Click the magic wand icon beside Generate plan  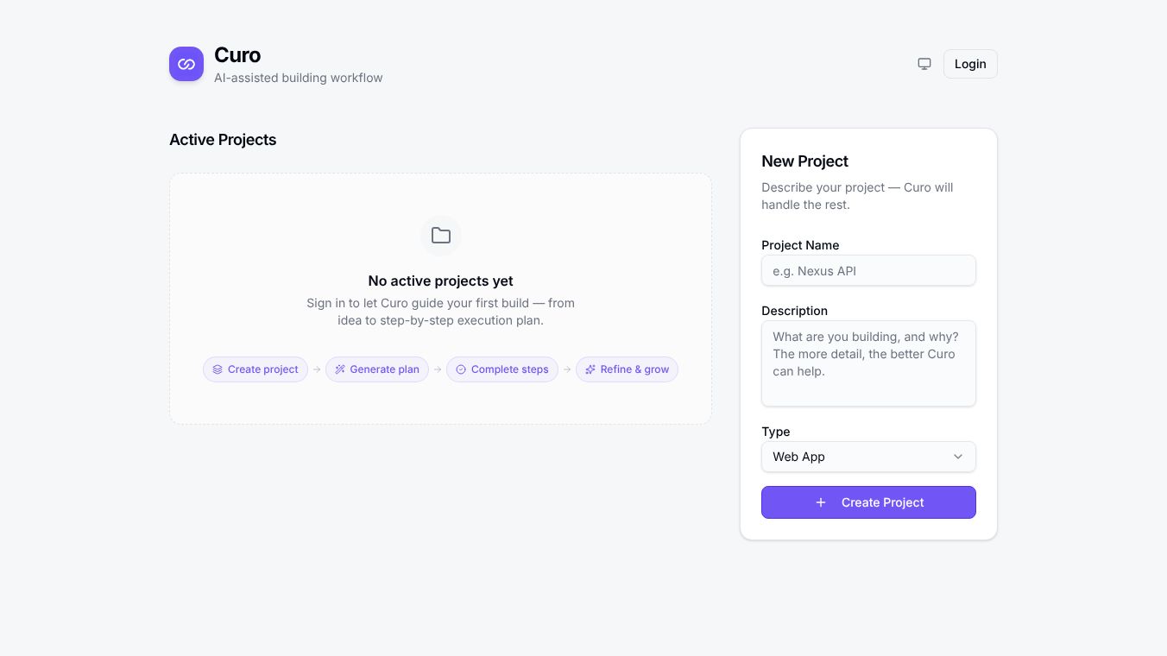click(x=340, y=369)
